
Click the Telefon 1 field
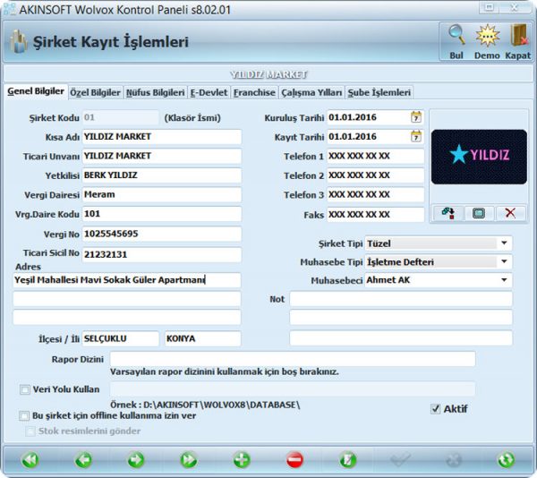click(375, 156)
